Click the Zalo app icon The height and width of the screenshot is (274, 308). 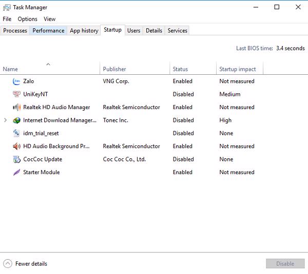(x=16, y=81)
